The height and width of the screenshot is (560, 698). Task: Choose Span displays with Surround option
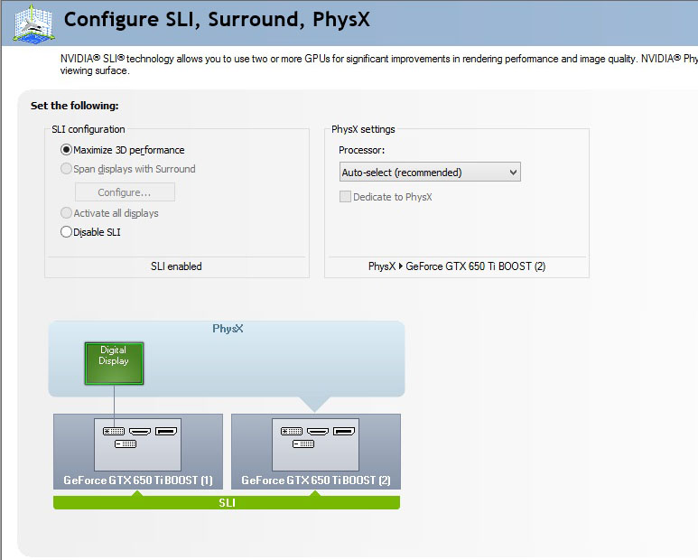(x=66, y=169)
